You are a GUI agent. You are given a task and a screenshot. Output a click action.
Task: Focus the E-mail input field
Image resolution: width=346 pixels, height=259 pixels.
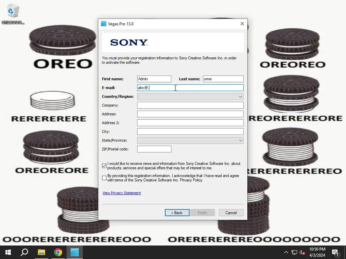tap(190, 88)
